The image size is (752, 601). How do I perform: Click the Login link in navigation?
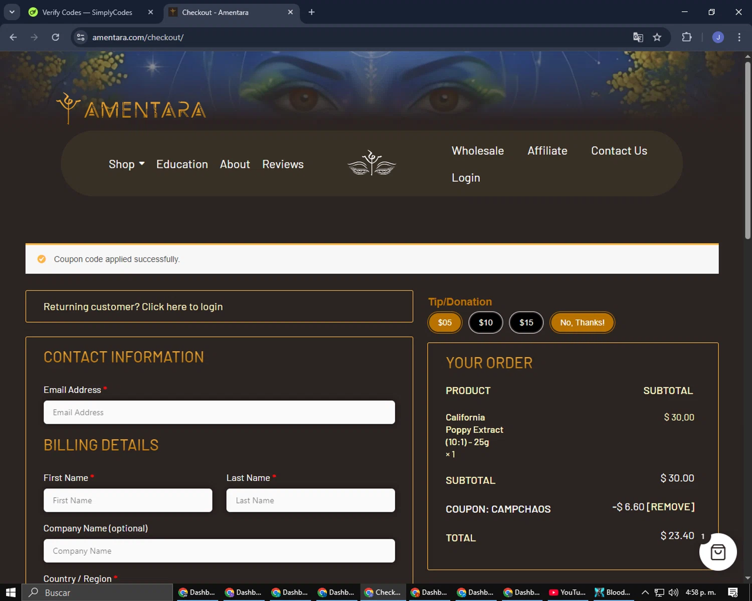click(466, 178)
